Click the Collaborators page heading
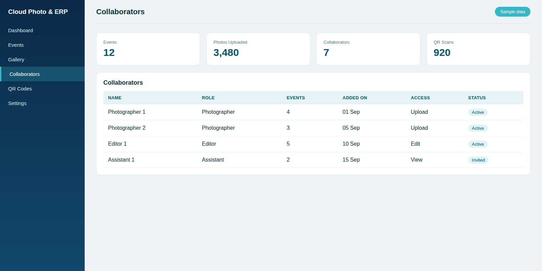 pyautogui.click(x=120, y=12)
